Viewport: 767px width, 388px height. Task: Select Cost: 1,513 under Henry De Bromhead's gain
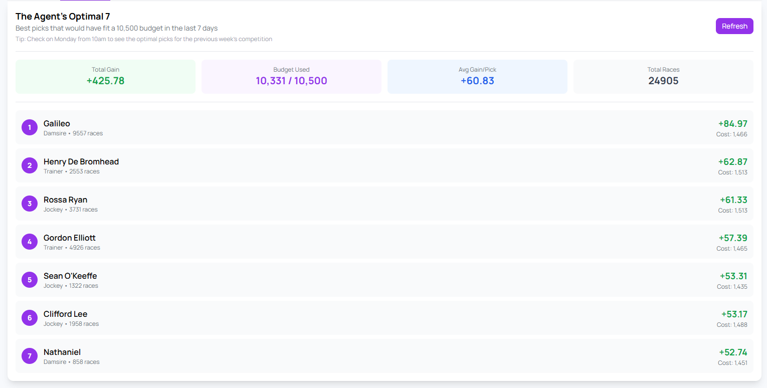(x=733, y=172)
